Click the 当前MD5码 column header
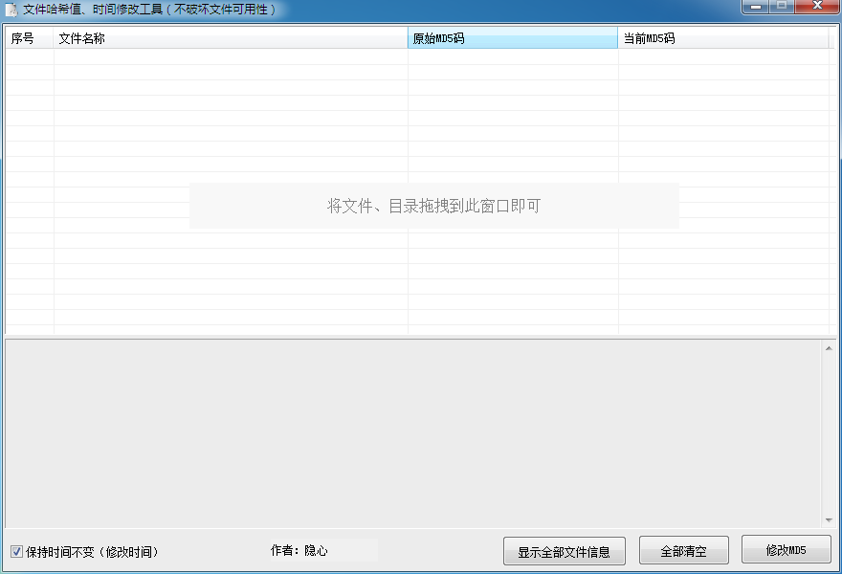The image size is (842, 574). tap(722, 38)
